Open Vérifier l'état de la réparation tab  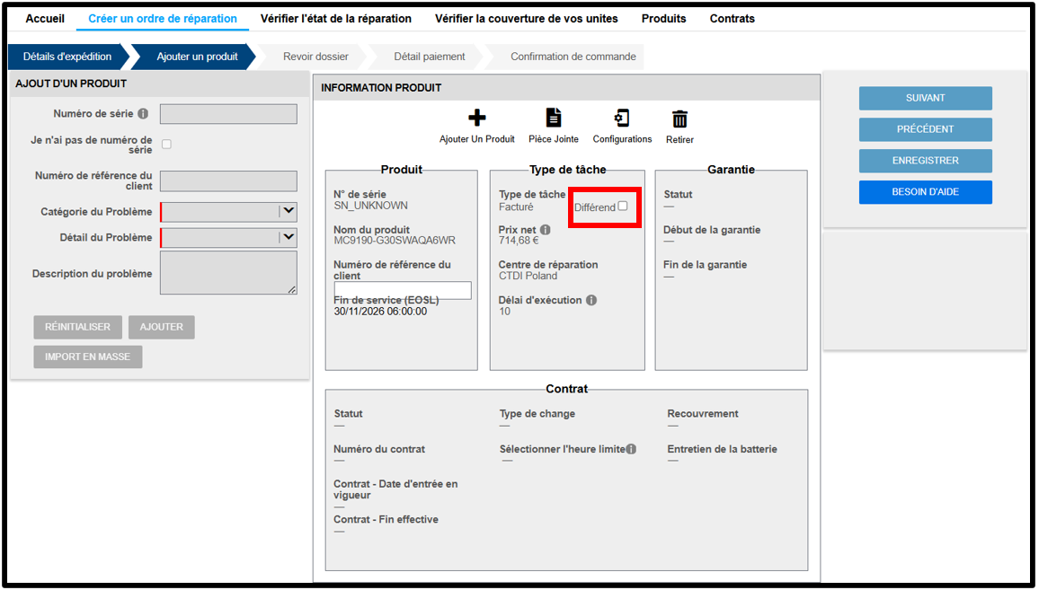click(336, 19)
